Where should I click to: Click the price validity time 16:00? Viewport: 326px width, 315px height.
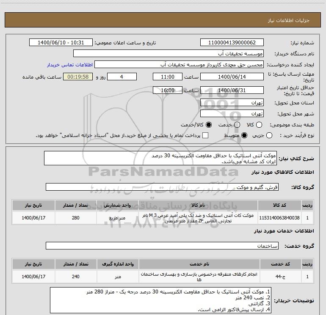pyautogui.click(x=168, y=90)
